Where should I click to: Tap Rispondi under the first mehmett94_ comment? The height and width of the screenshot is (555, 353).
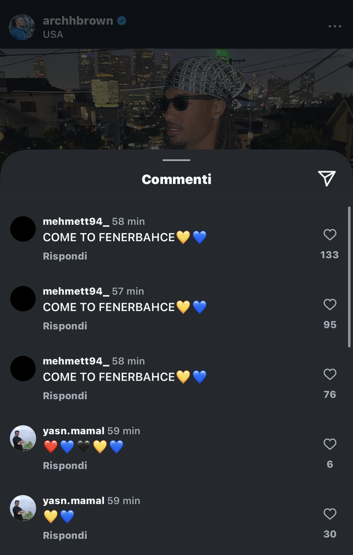[64, 256]
